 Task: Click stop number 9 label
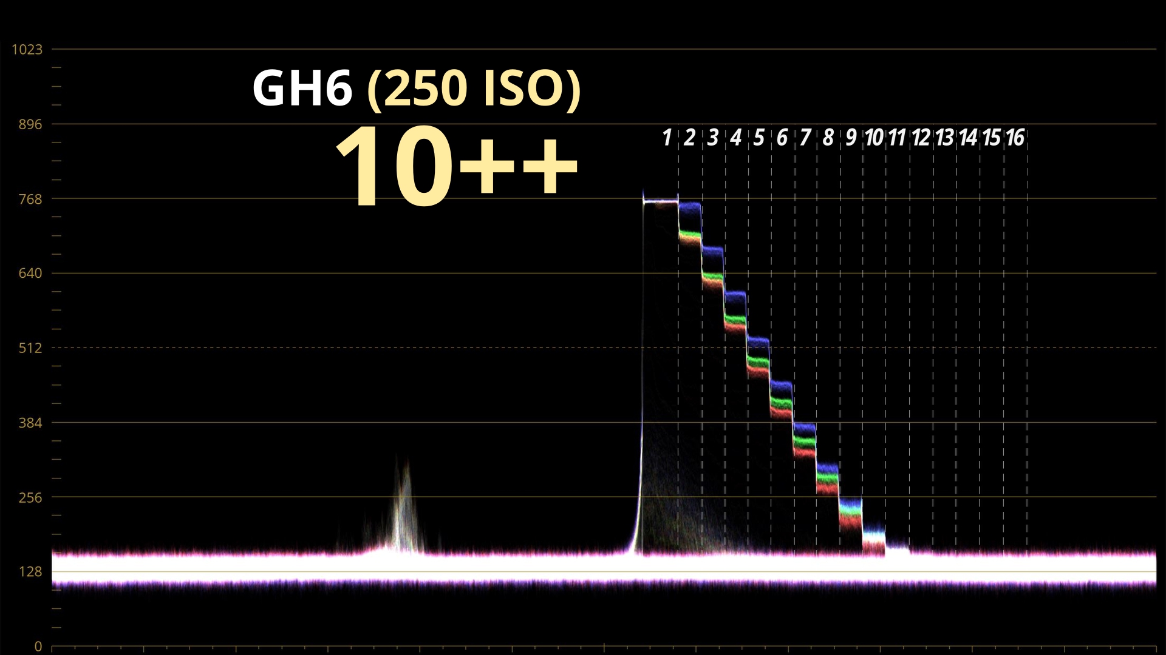pyautogui.click(x=851, y=138)
